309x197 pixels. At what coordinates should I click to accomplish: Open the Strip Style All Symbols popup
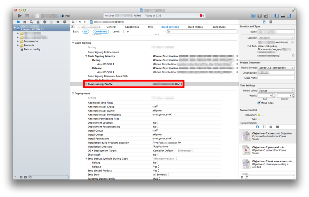(x=161, y=175)
